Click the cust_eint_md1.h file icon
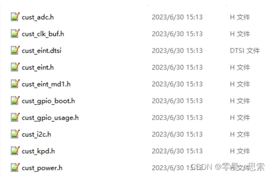The width and height of the screenshot is (271, 175). click(x=15, y=84)
